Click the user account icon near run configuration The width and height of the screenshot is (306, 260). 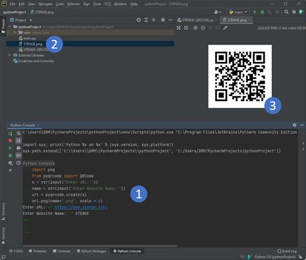(x=218, y=12)
